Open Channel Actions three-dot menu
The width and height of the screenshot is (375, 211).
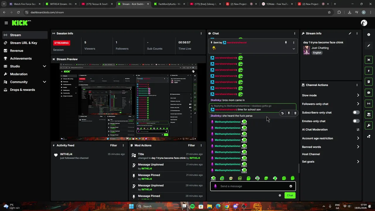tap(357, 85)
